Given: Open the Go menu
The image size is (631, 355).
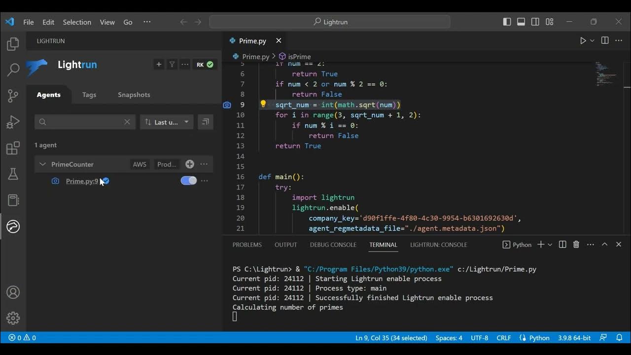Looking at the screenshot, I should (x=128, y=22).
